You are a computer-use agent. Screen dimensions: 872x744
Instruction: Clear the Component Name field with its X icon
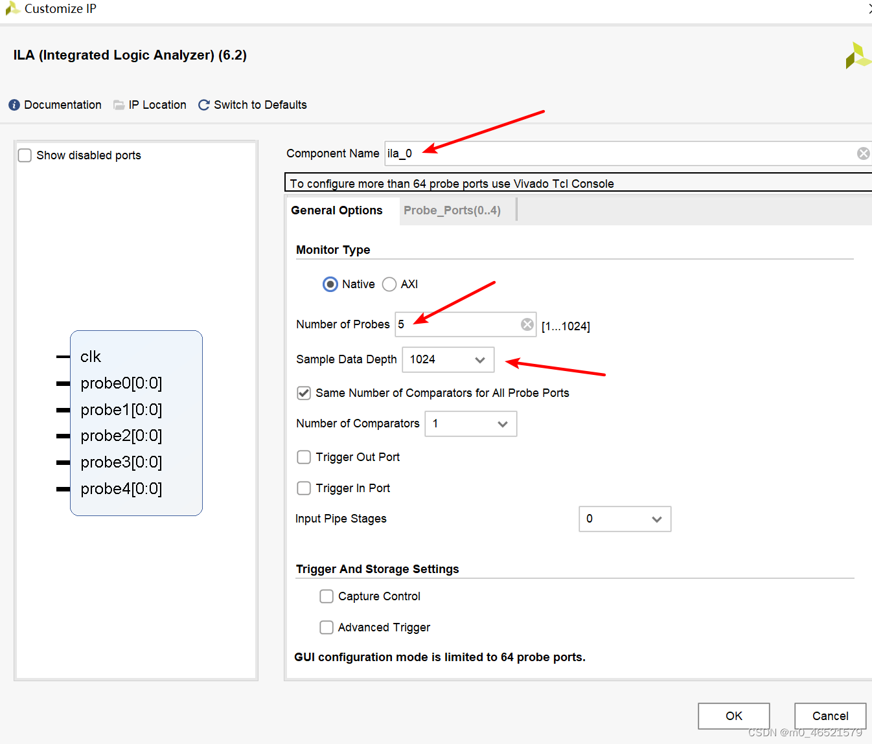pos(863,153)
